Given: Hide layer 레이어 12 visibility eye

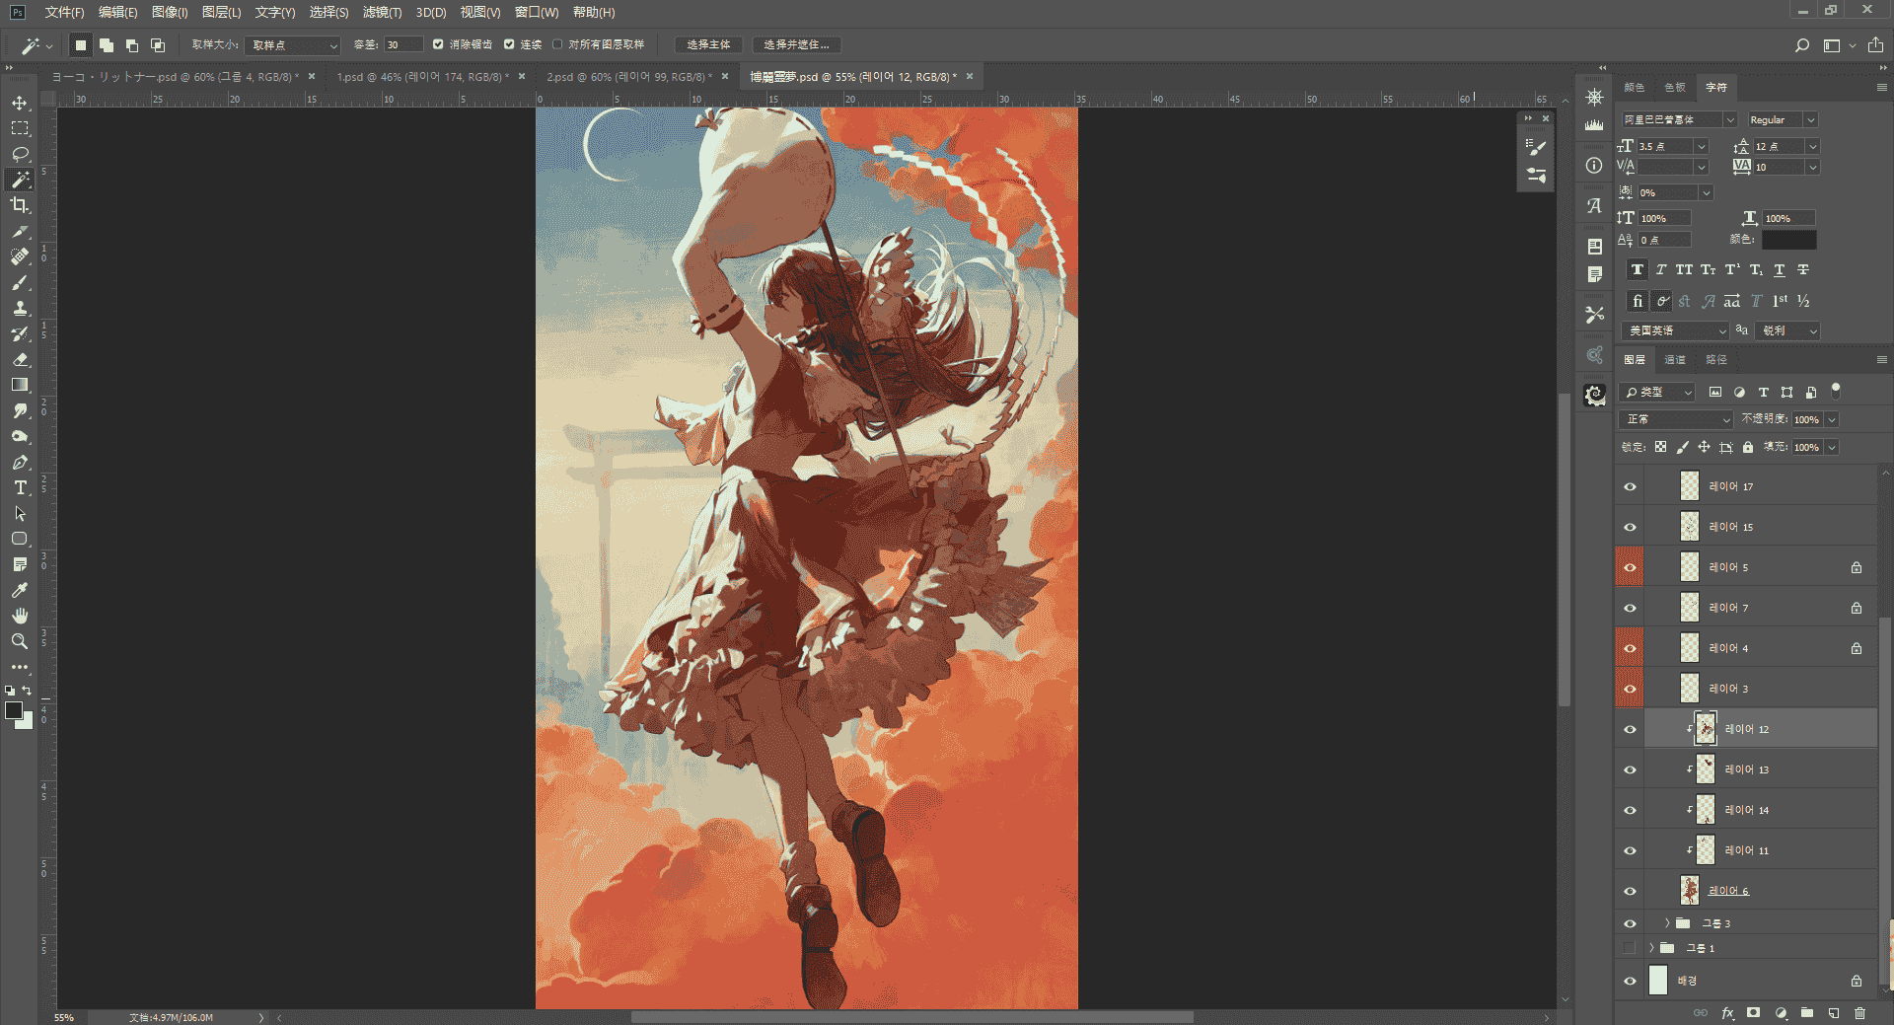Looking at the screenshot, I should click(1630, 729).
